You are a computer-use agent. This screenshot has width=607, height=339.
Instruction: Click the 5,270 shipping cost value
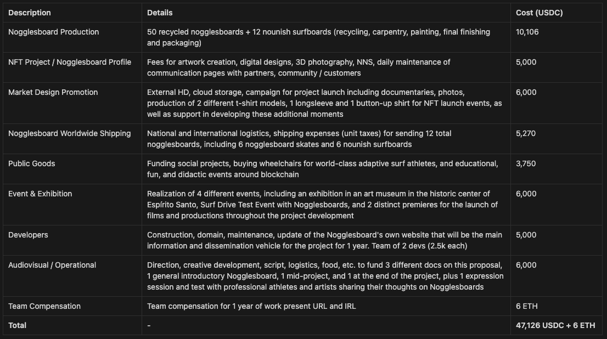pyautogui.click(x=526, y=133)
